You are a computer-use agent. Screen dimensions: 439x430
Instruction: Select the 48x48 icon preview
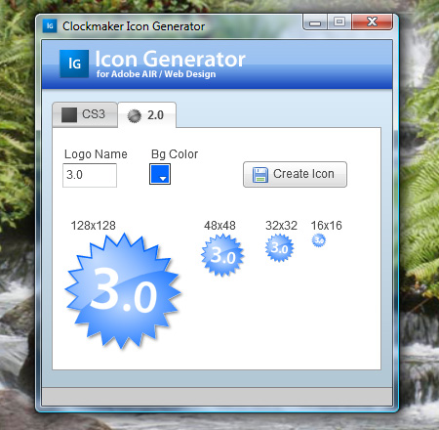pyautogui.click(x=222, y=255)
